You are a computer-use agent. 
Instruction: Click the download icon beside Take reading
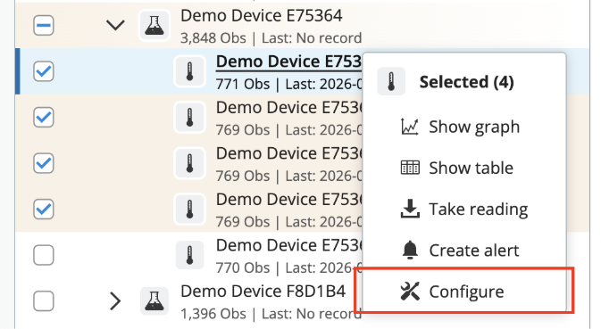pos(410,209)
